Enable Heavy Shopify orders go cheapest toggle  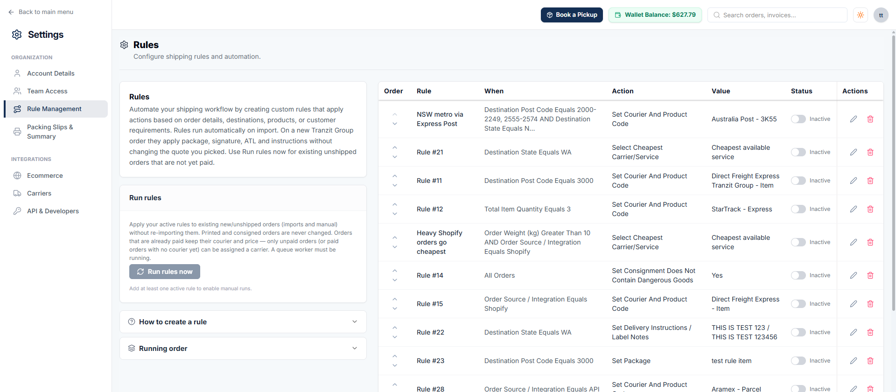tap(798, 242)
